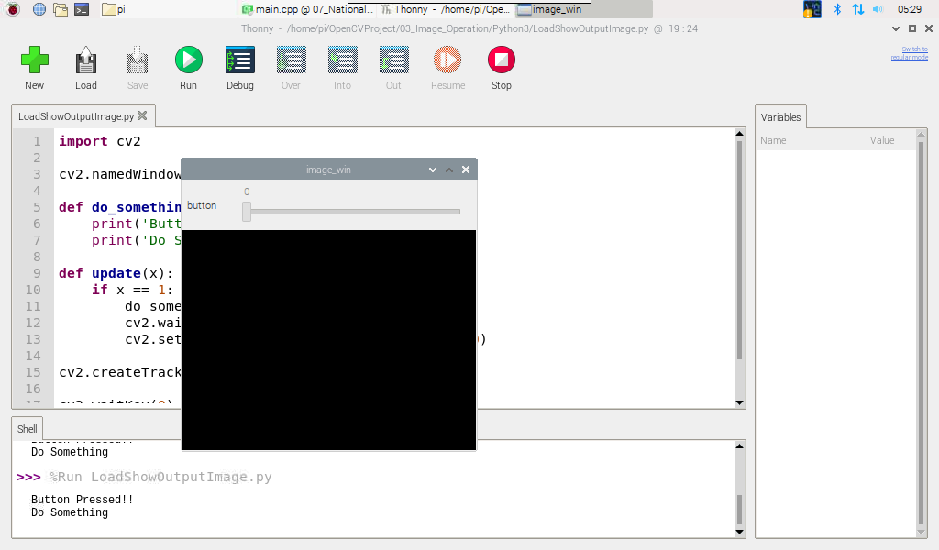
Task: Click the Step Out icon
Action: coord(393,60)
